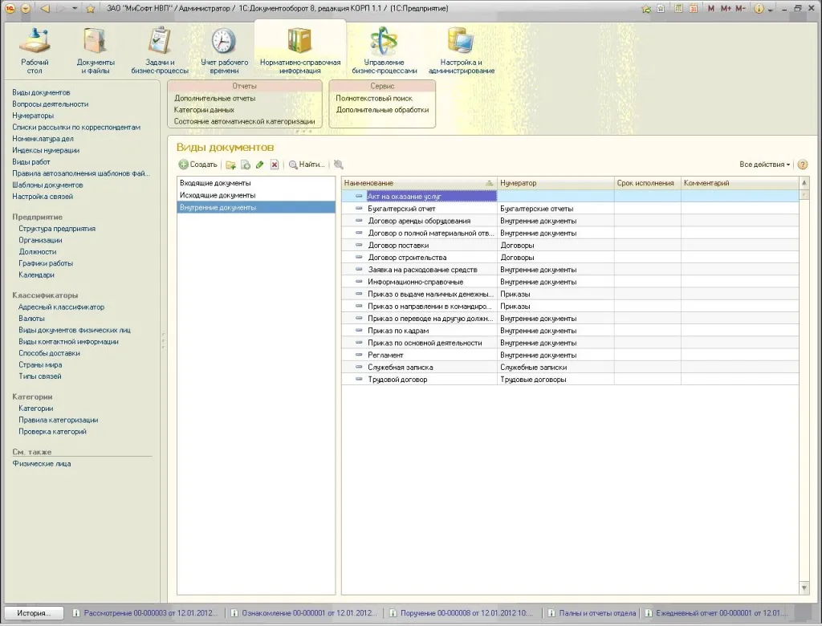Click the help question mark icon
The width and height of the screenshot is (822, 626).
pos(802,165)
